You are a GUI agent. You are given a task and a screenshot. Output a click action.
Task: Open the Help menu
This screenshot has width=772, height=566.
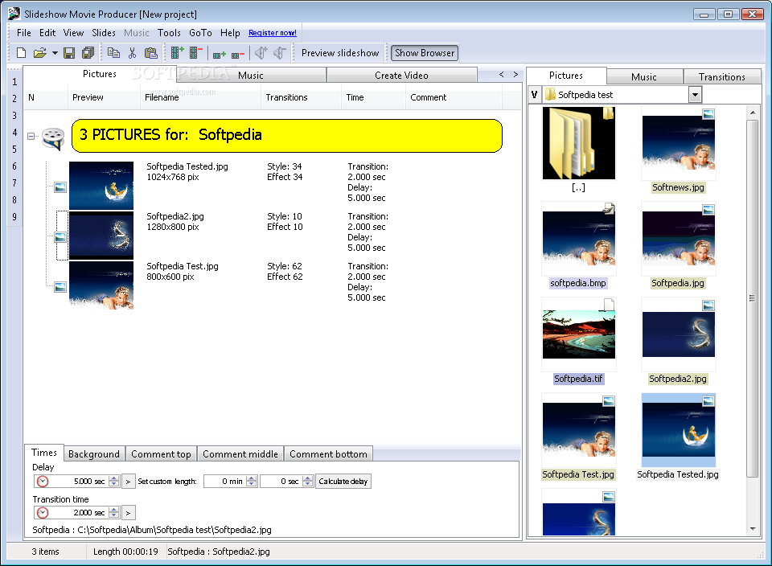[230, 32]
